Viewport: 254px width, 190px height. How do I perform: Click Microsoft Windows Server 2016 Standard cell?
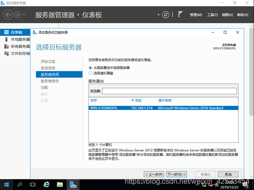pos(191,108)
